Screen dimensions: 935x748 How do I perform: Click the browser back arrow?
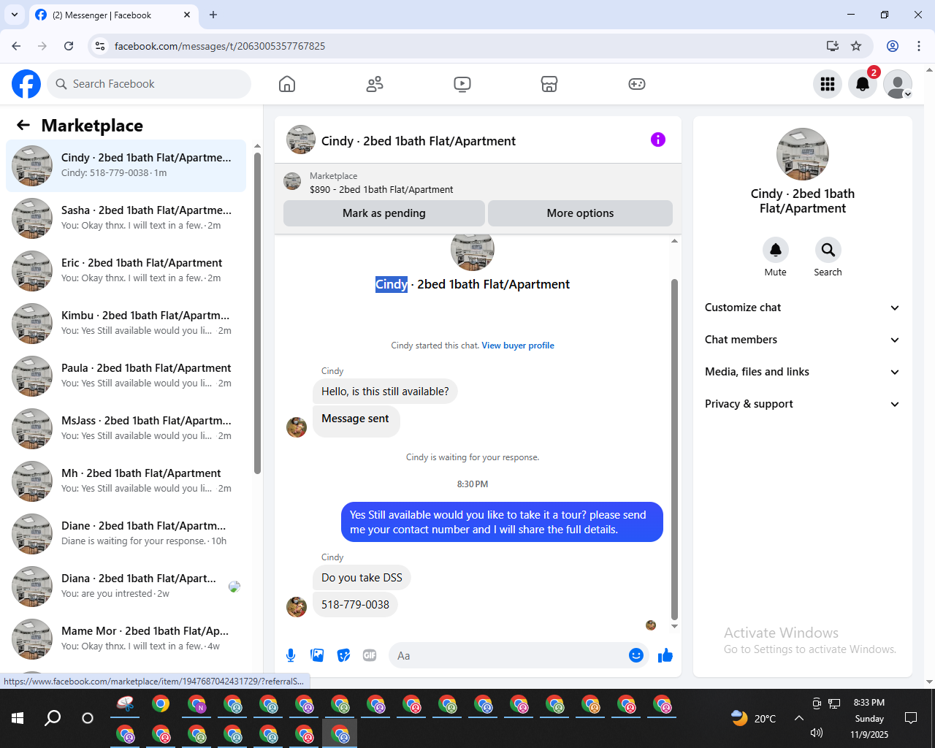point(16,46)
